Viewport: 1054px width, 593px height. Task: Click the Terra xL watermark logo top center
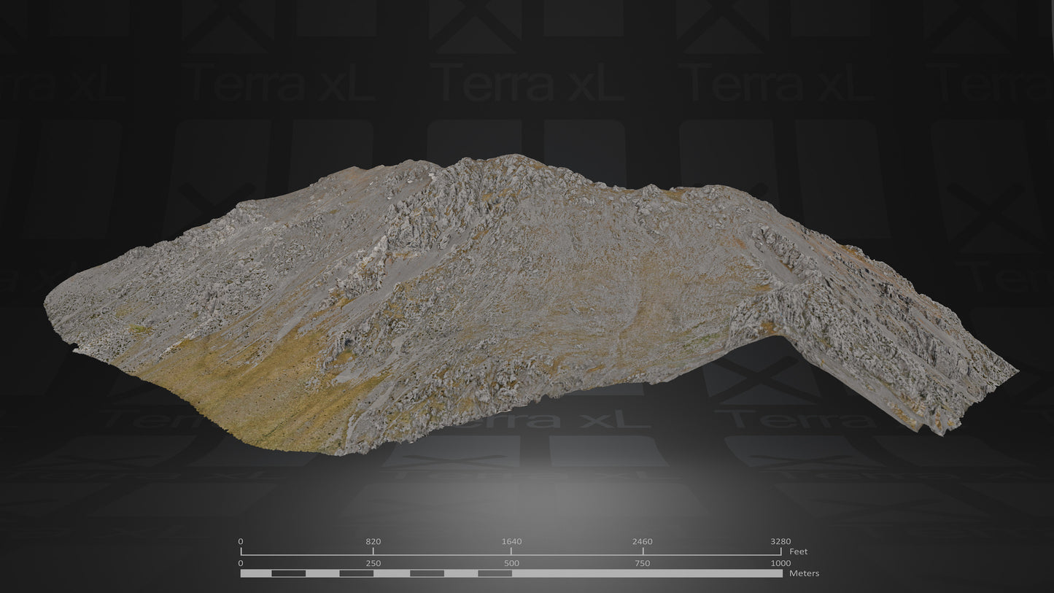pyautogui.click(x=523, y=85)
